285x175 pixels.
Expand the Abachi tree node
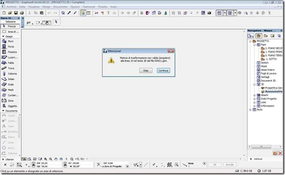pyautogui.click(x=255, y=95)
